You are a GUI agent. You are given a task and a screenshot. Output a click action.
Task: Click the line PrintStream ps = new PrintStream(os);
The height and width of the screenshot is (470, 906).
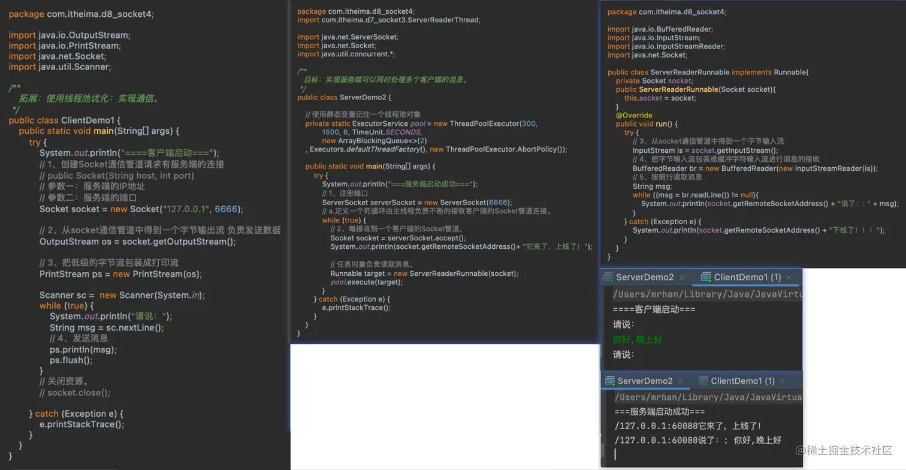pyautogui.click(x=120, y=274)
